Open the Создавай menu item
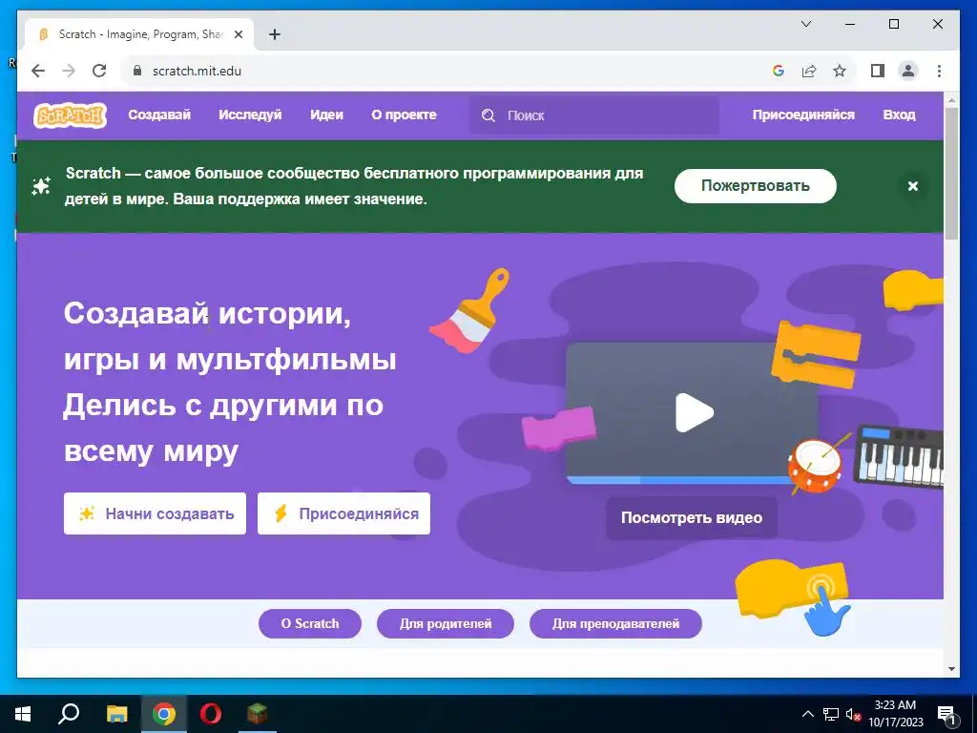 tap(159, 115)
